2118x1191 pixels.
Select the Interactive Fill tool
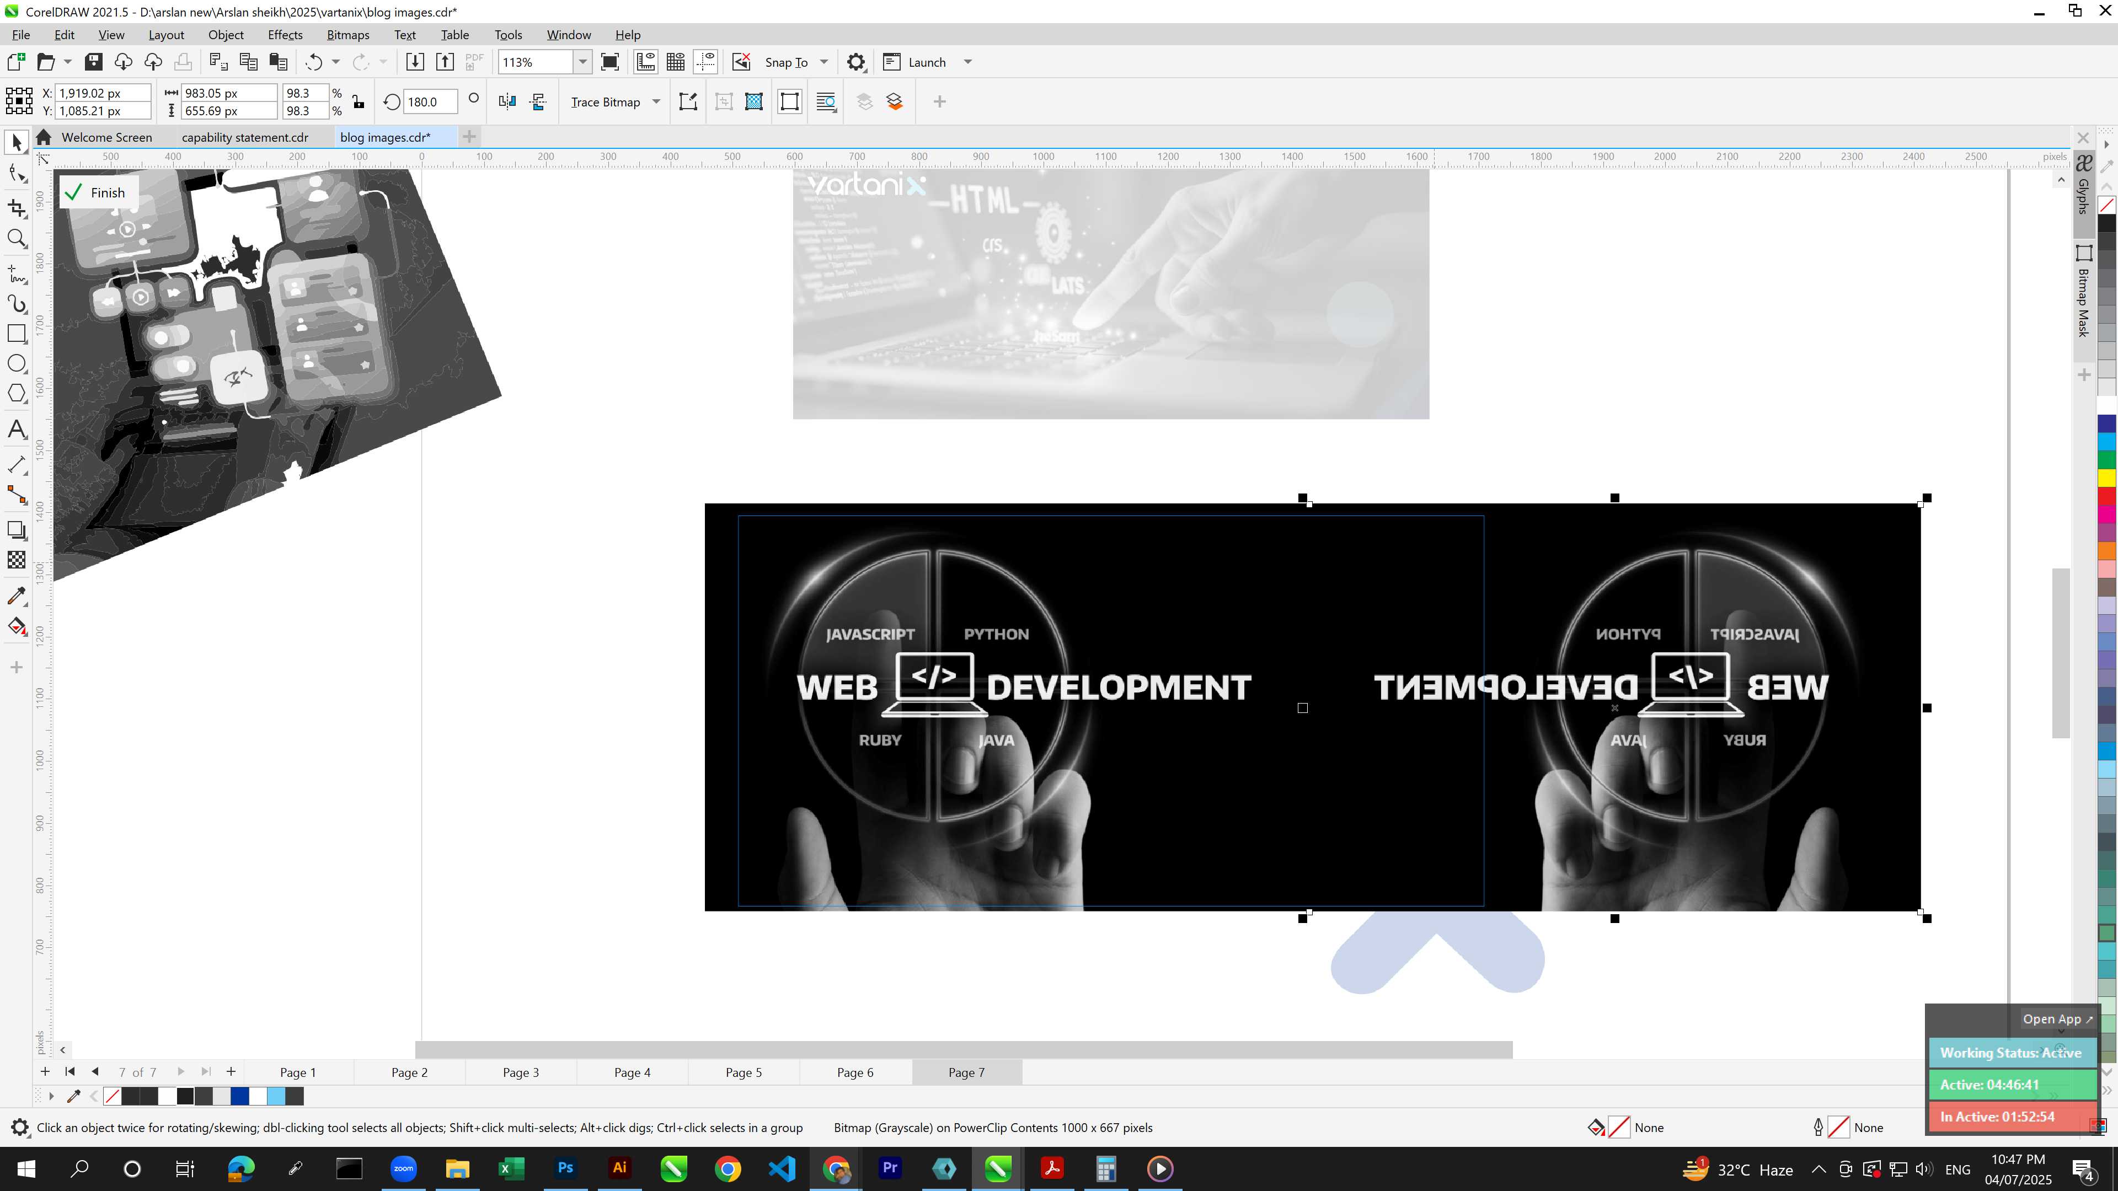(x=17, y=627)
